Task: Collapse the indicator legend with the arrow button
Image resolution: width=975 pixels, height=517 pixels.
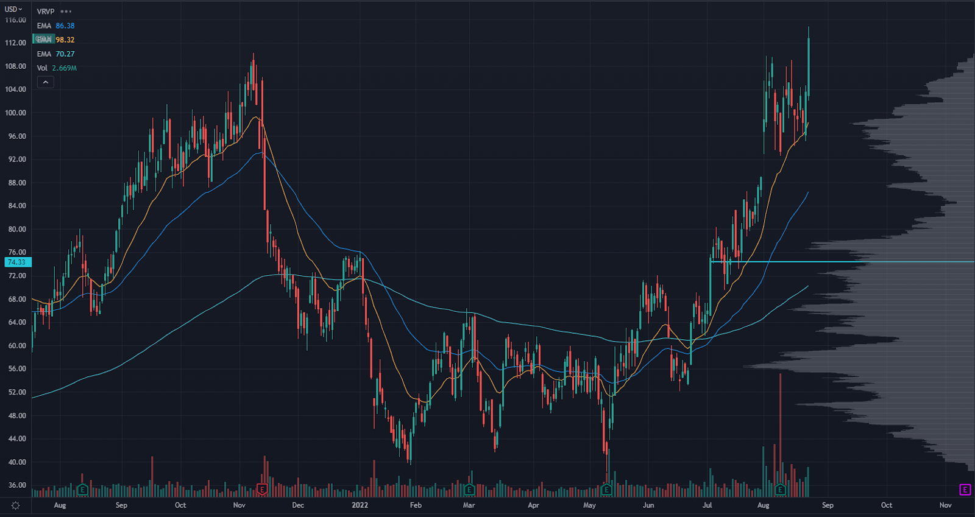Action: pos(46,82)
